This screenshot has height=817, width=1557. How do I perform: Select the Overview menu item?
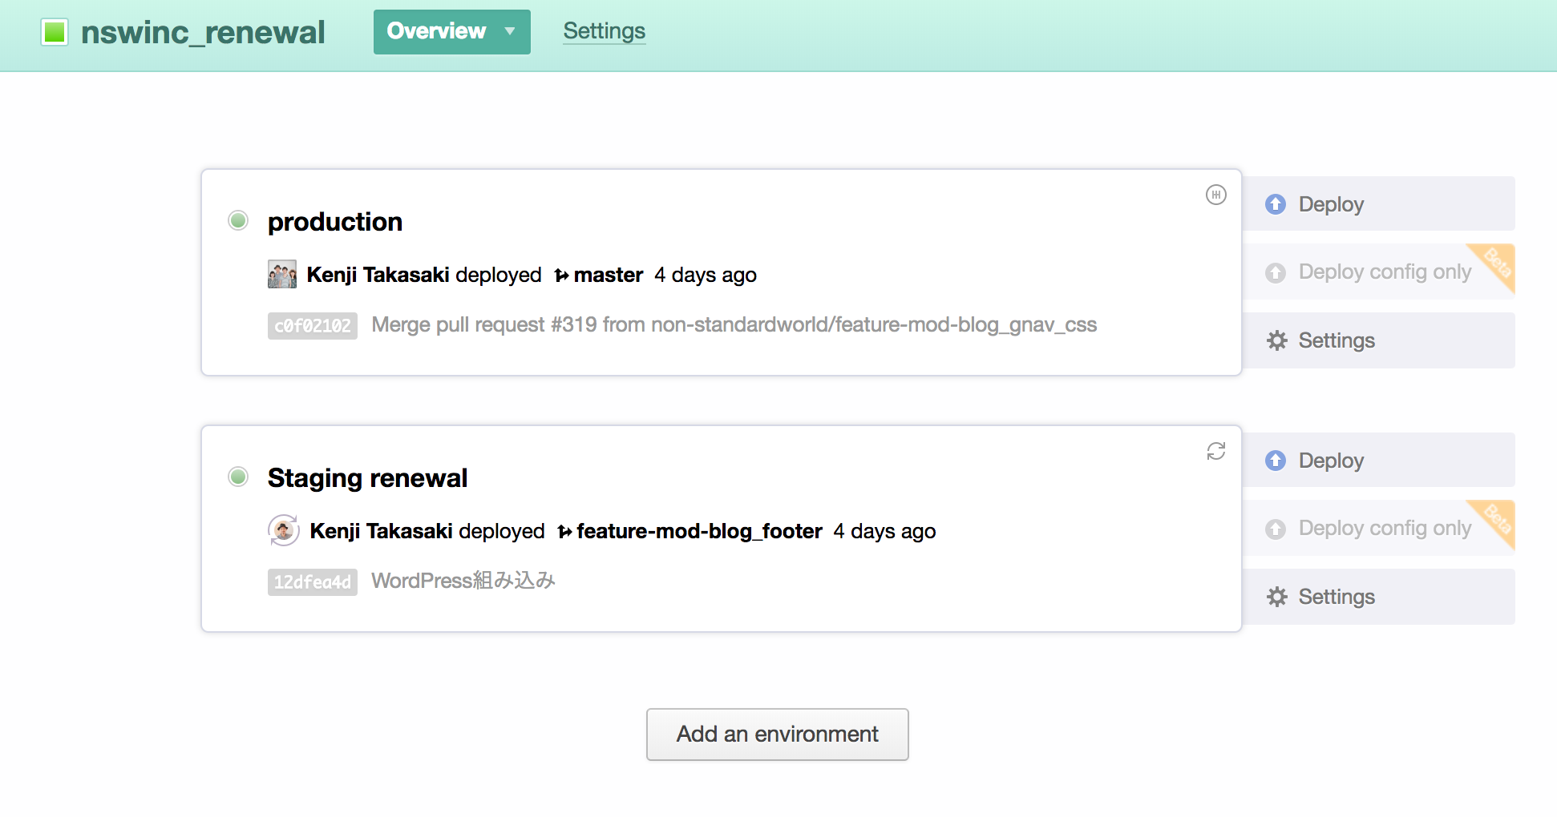coord(437,32)
